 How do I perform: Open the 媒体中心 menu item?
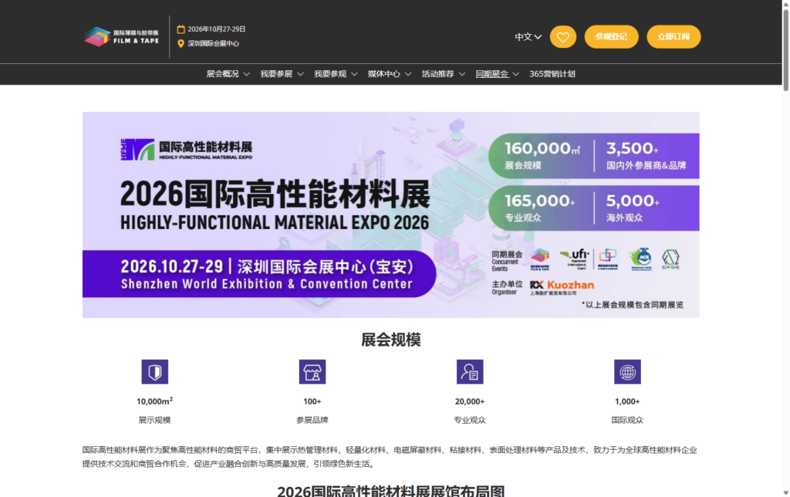(x=383, y=73)
